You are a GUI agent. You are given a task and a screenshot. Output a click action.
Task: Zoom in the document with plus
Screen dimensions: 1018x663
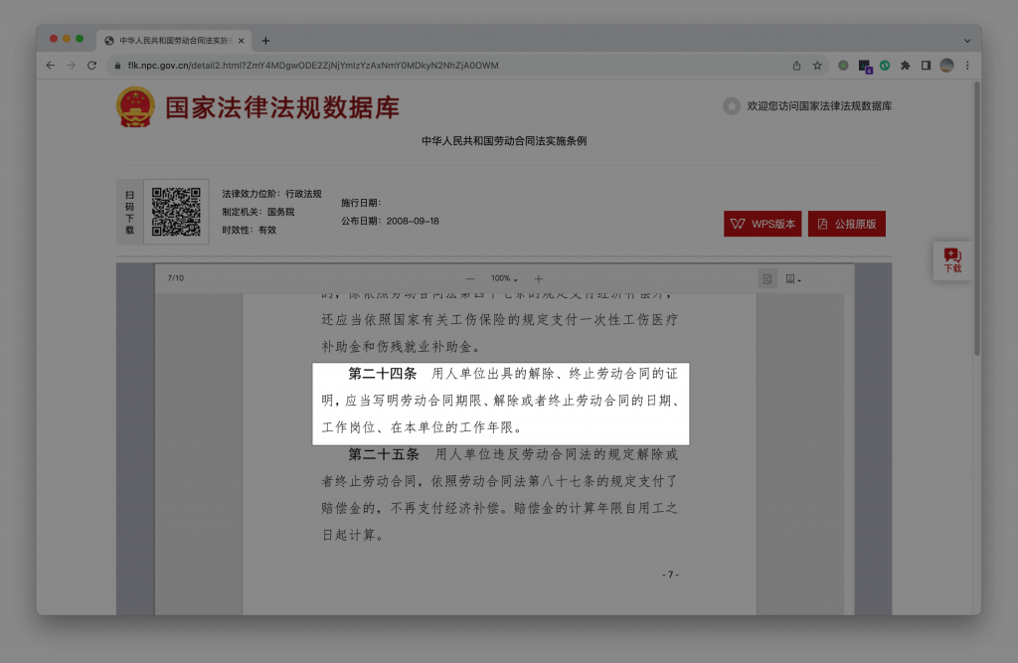(x=538, y=279)
